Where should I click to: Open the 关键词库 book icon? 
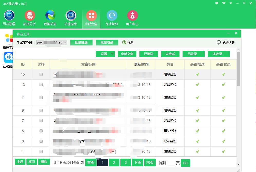coord(71,15)
